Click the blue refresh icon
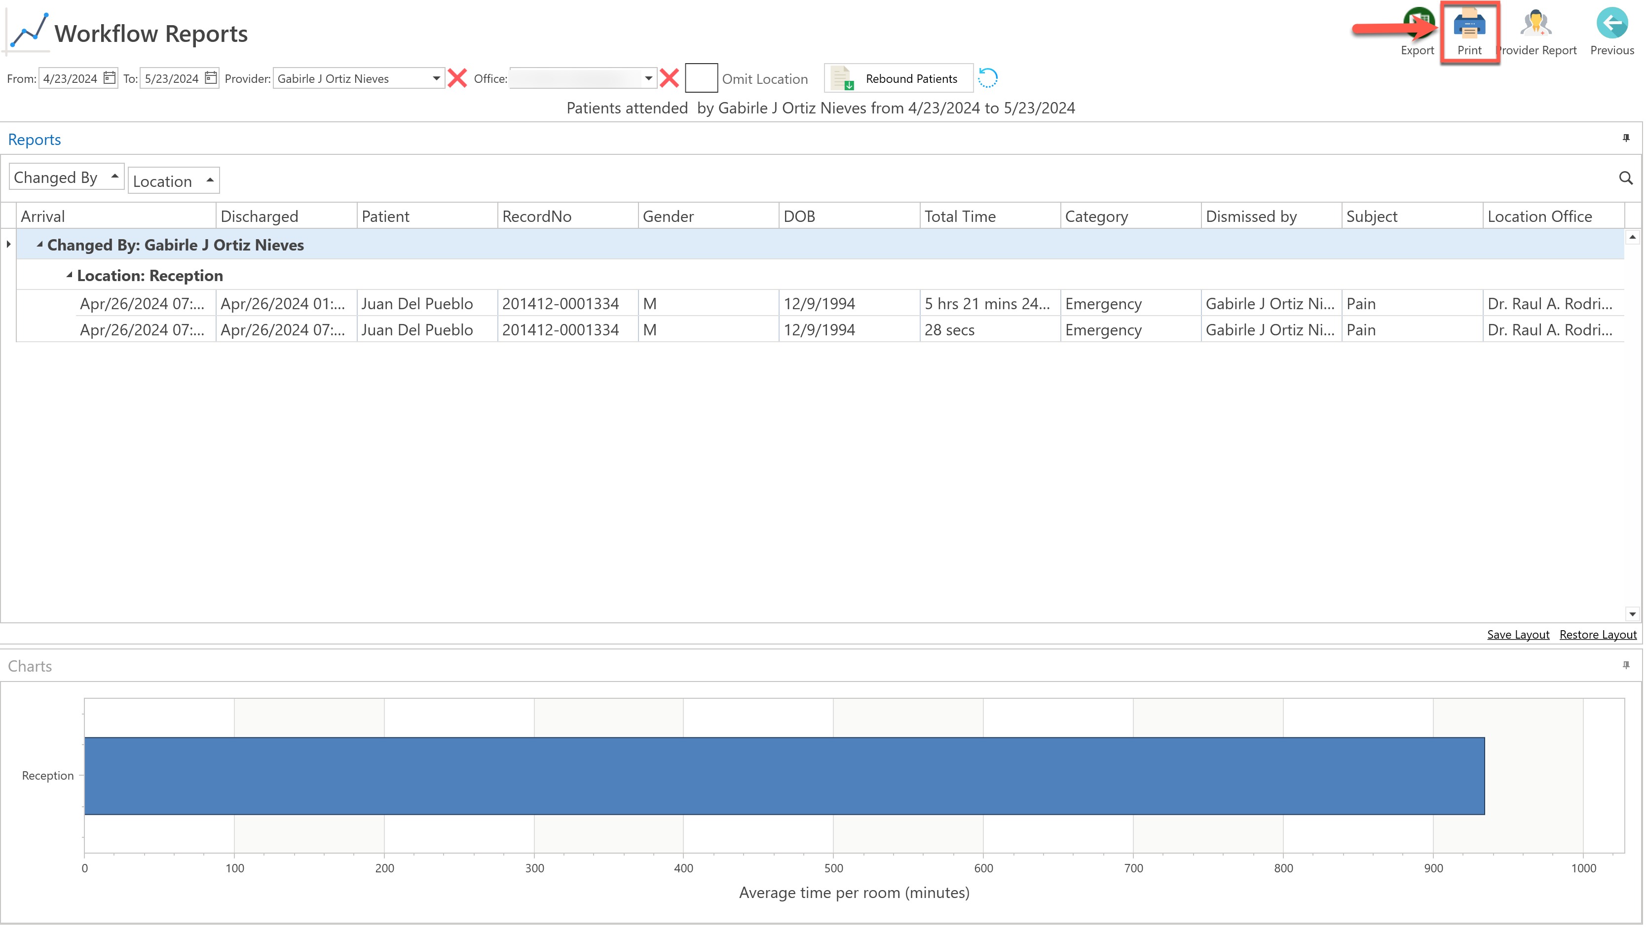The image size is (1646, 933). click(x=988, y=78)
